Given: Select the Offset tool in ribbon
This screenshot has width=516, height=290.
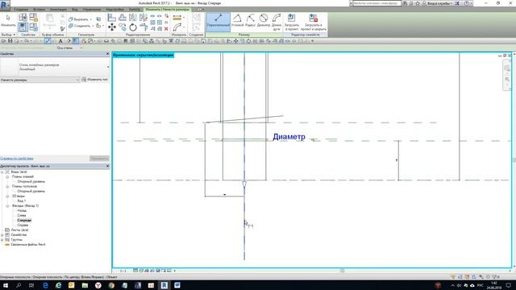Looking at the screenshot, I should tap(123, 18).
